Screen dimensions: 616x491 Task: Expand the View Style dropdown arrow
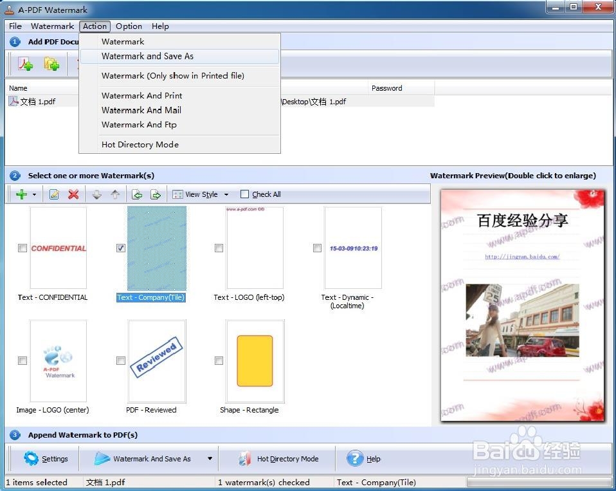pos(226,194)
